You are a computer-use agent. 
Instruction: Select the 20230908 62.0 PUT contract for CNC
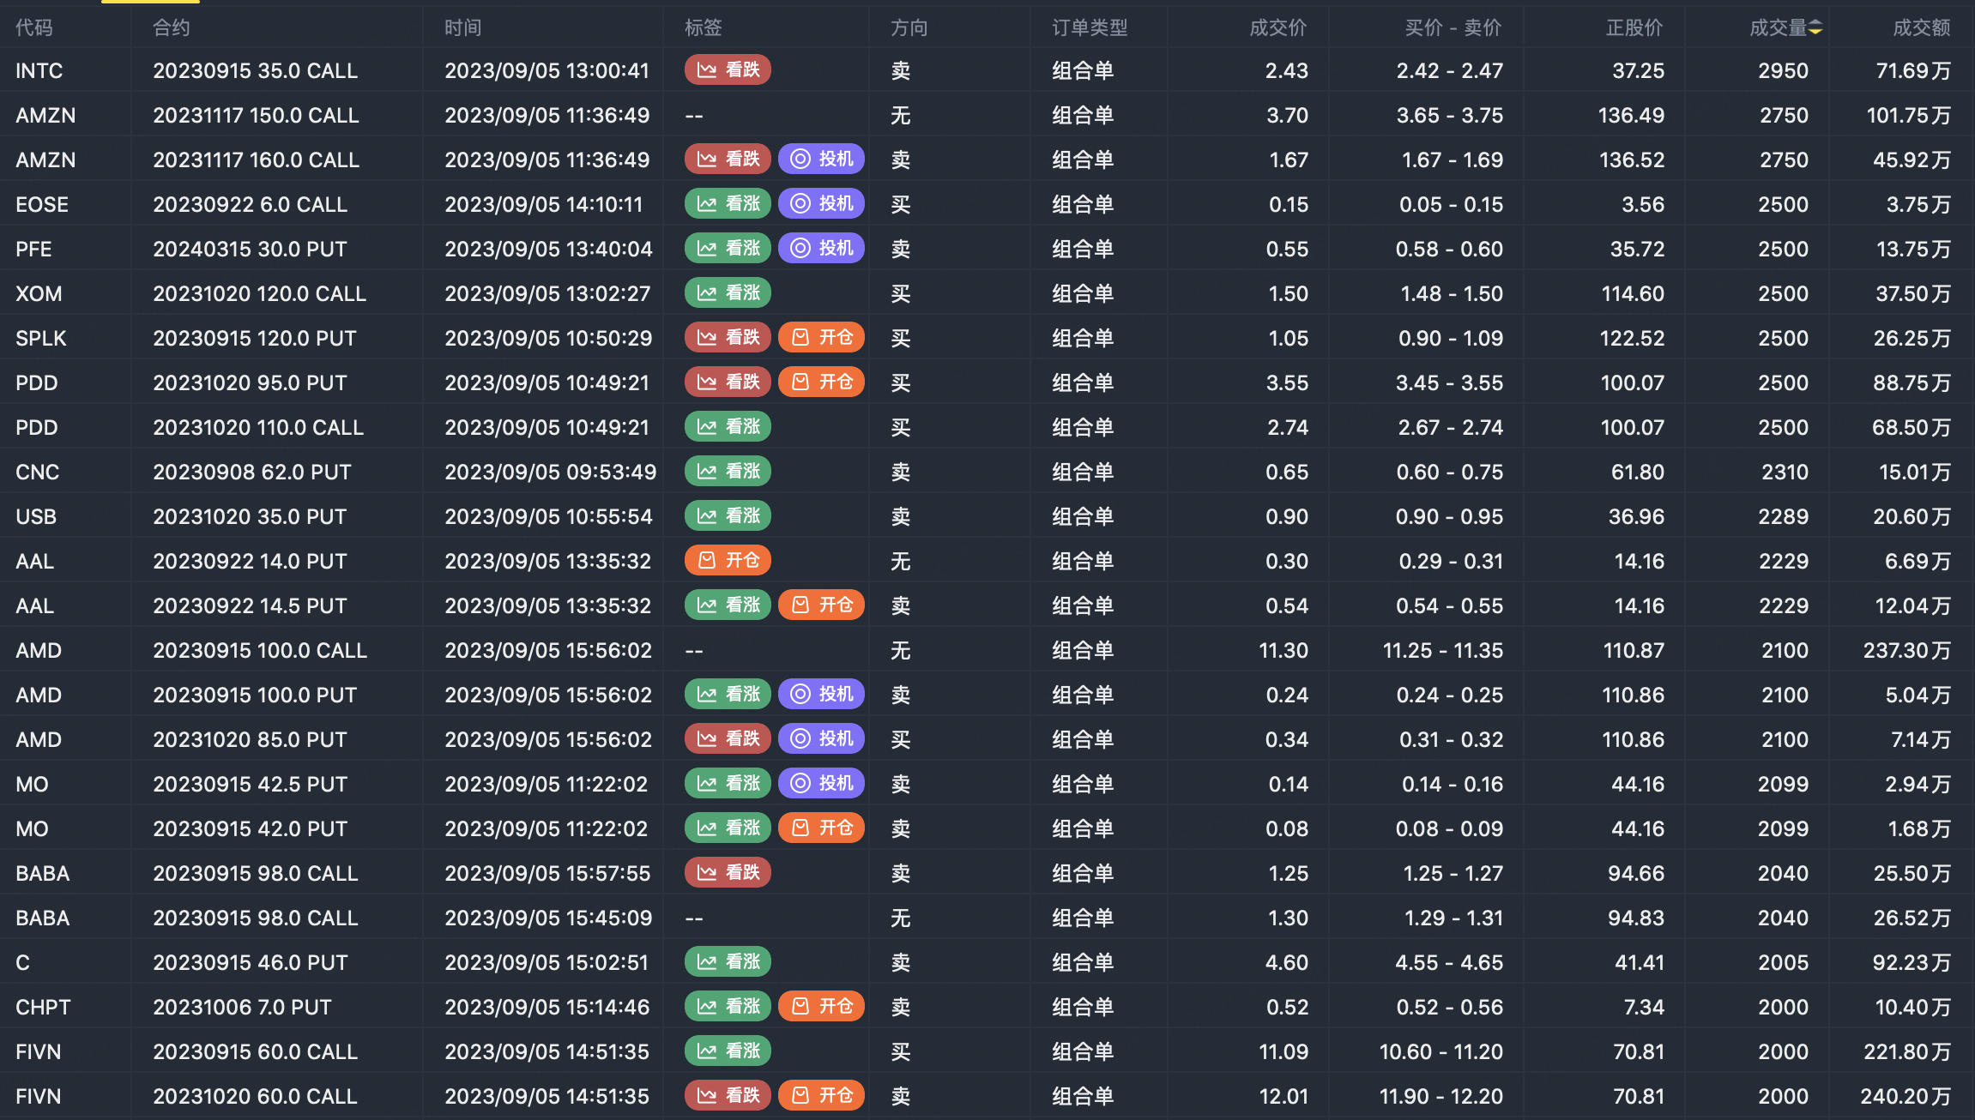click(x=252, y=472)
